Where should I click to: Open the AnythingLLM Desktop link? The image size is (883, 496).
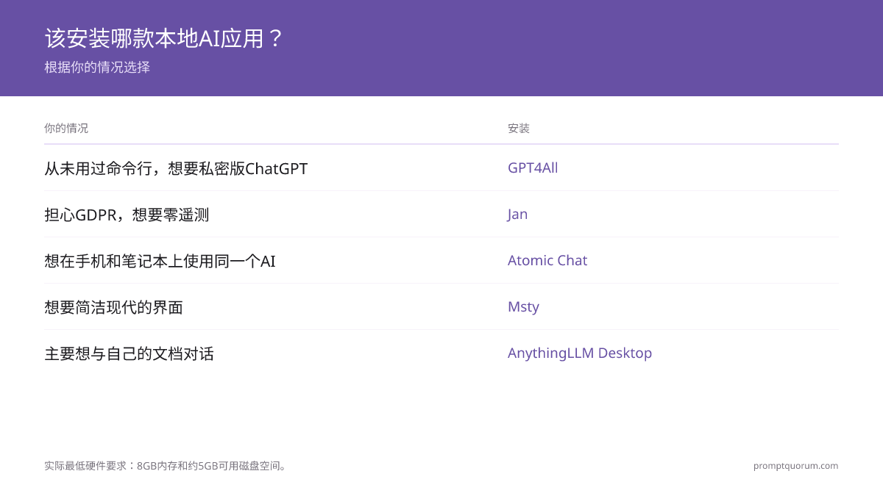click(580, 353)
